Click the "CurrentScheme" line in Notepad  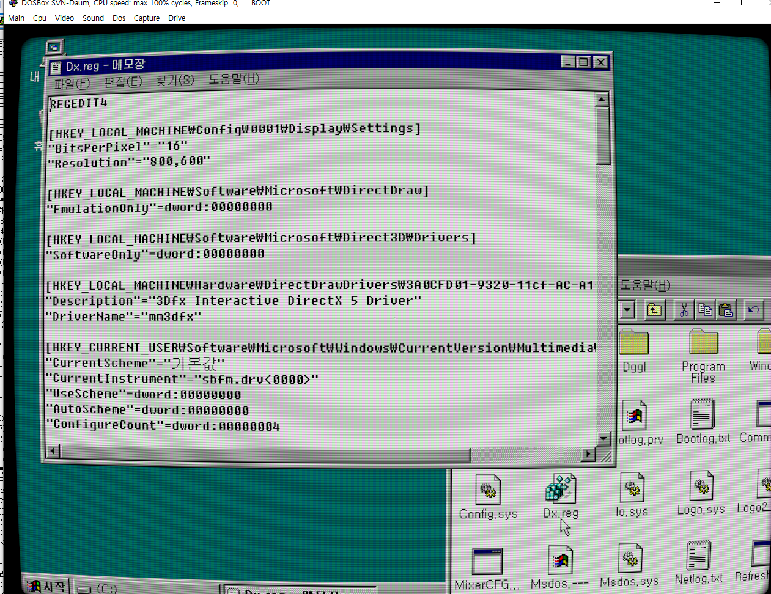pyautogui.click(x=135, y=363)
